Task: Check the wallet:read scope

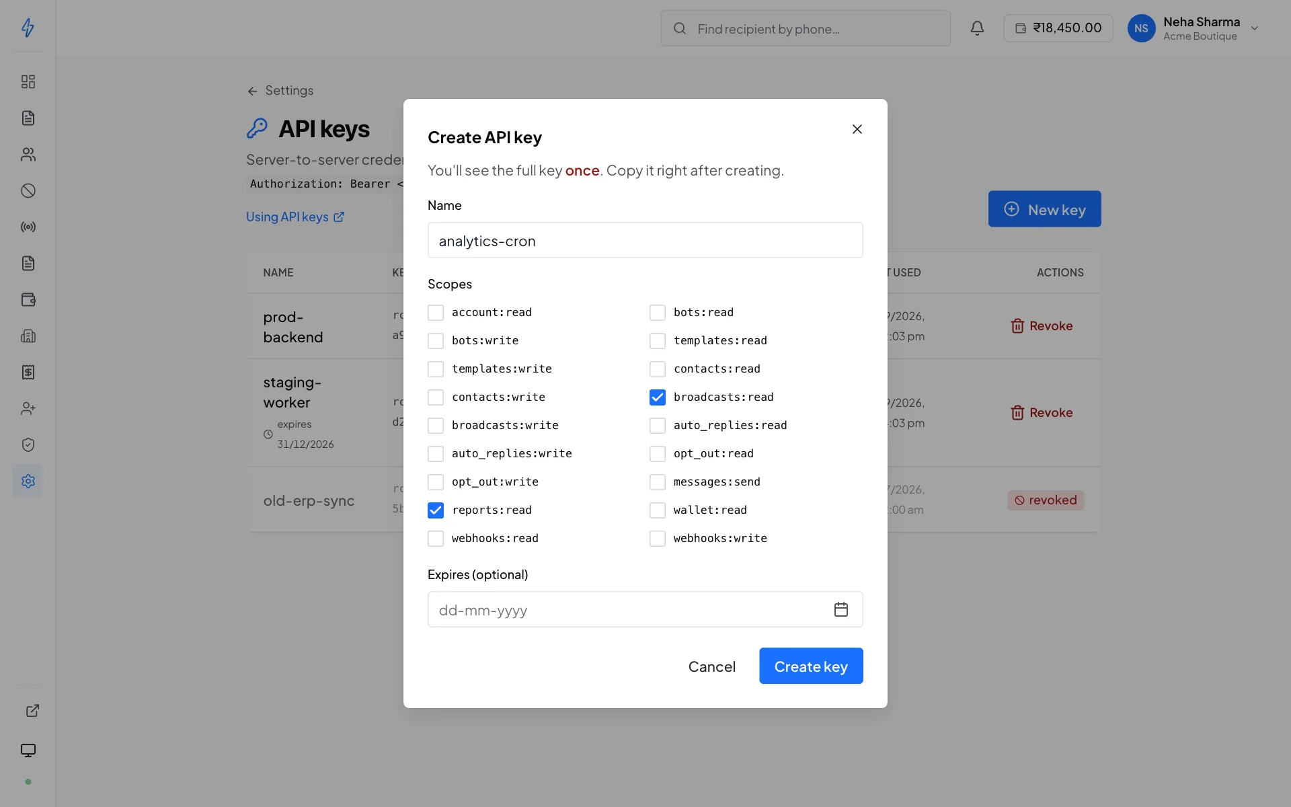Action: pos(658,510)
